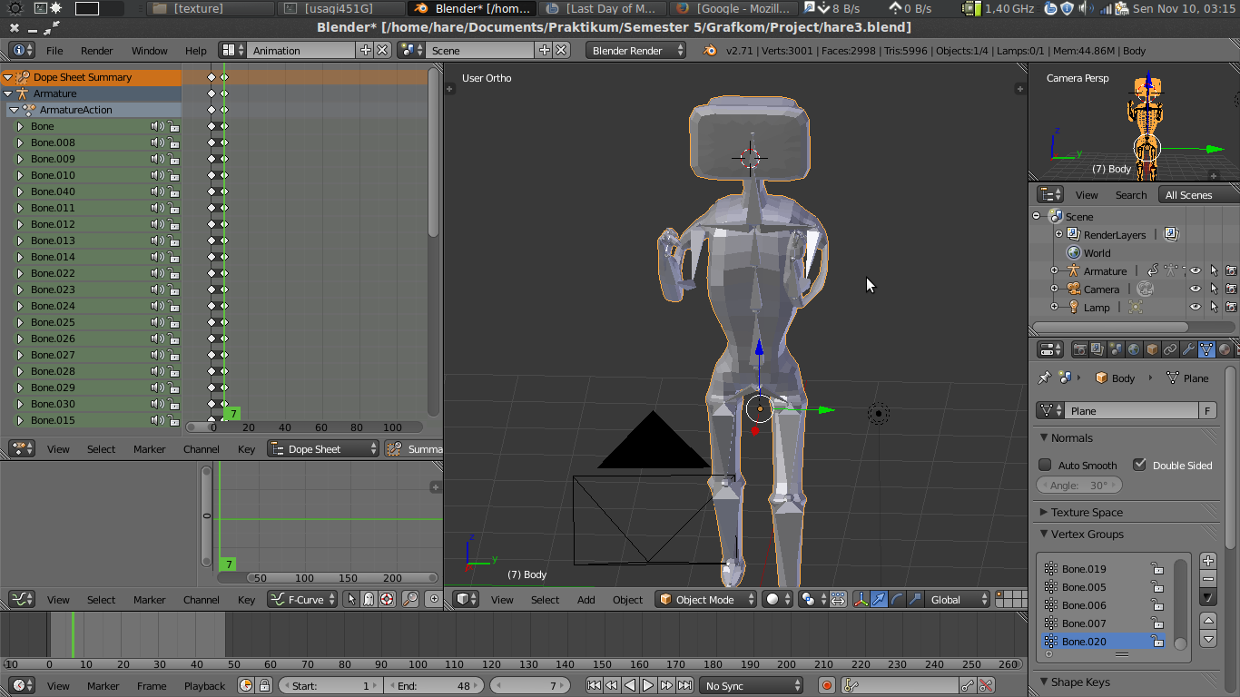1240x697 pixels.
Task: Open the World globe properties tab
Action: 1134,349
